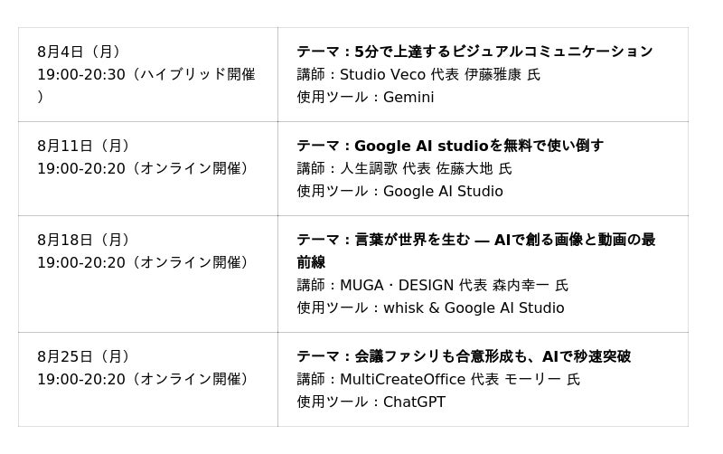Click the 8月25日（月） date text
This screenshot has height=454, width=723.
pos(83,356)
